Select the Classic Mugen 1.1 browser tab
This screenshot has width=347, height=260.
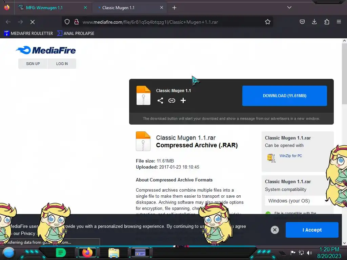click(129, 8)
